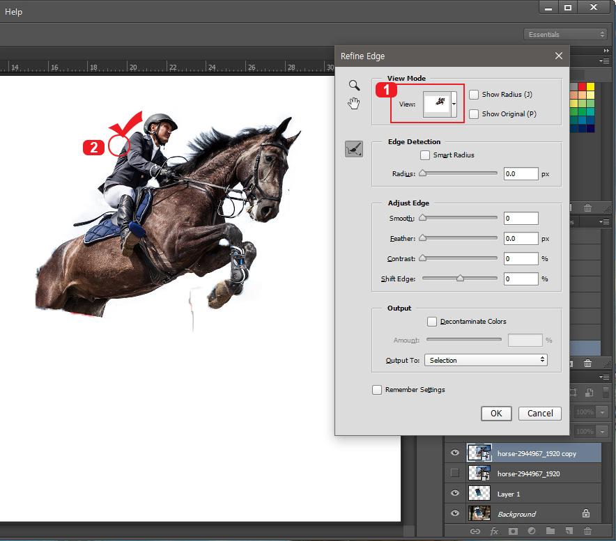This screenshot has width=616, height=541.
Task: Open Opacity 100% dropdown arrow
Action: [602, 412]
